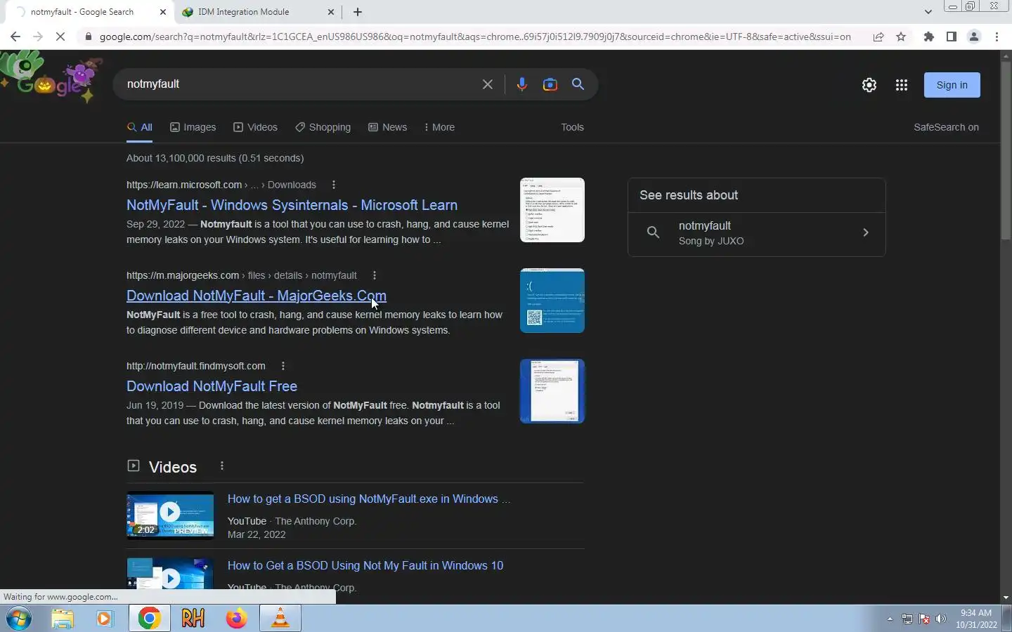Expand the More search filters menu
Screen dimensions: 1012x632
click(439, 127)
